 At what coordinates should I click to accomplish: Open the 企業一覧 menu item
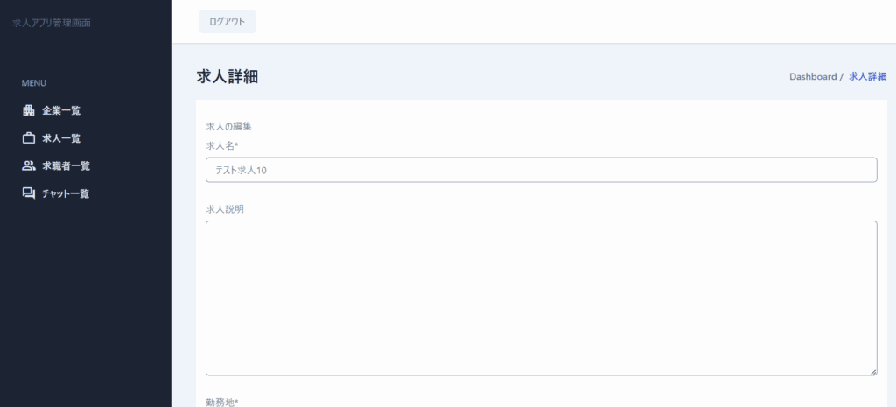[x=61, y=110]
